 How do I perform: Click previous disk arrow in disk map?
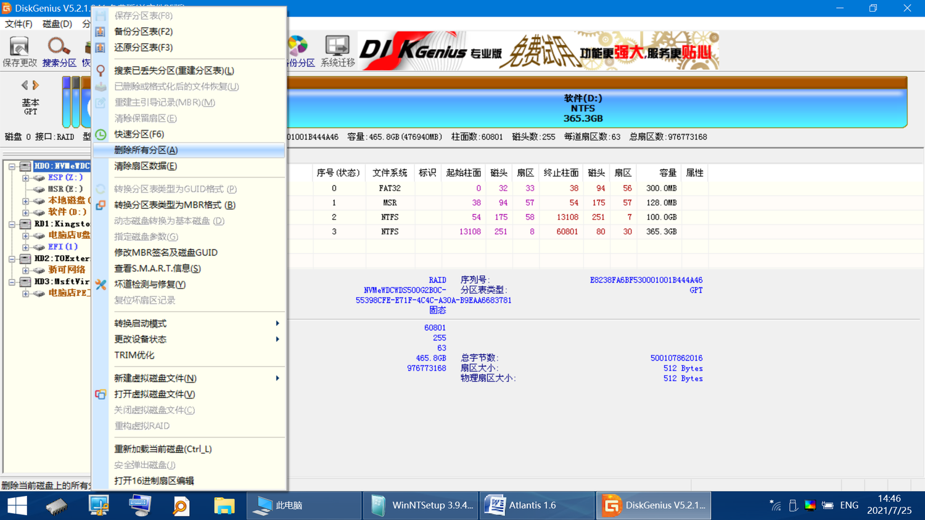tap(25, 85)
